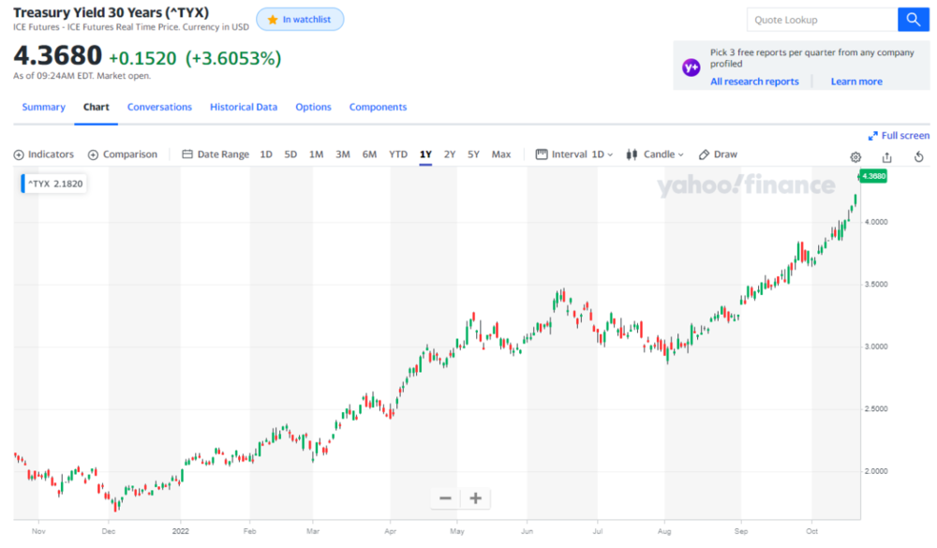Open the Date Range calendar picker
The width and height of the screenshot is (937, 548).
pos(216,155)
